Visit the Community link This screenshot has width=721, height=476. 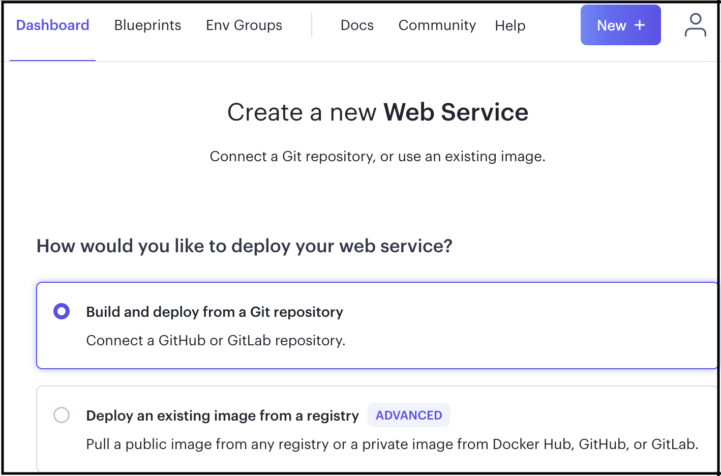tap(437, 25)
